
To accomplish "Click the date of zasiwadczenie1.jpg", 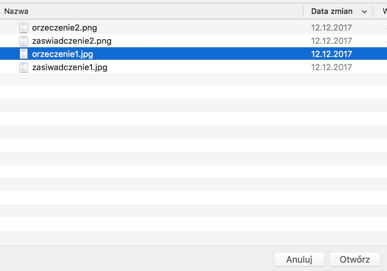I will [x=331, y=67].
